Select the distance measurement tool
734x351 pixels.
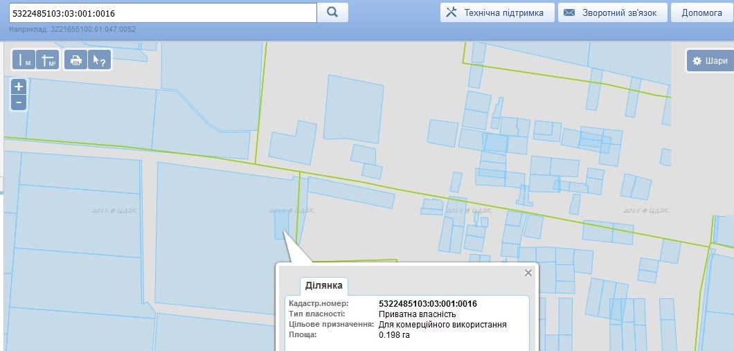(24, 60)
